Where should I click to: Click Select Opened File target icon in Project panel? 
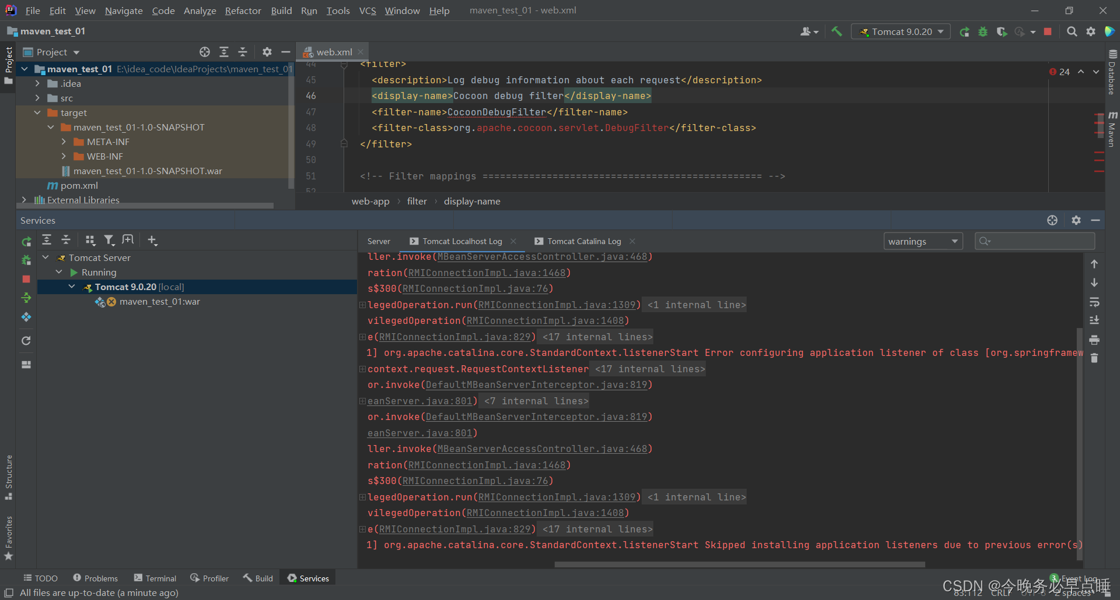(x=205, y=52)
